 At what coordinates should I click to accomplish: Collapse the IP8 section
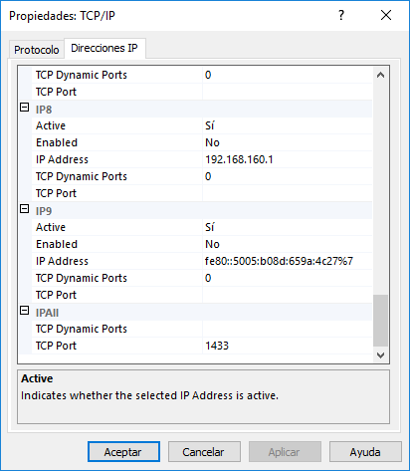click(25, 108)
